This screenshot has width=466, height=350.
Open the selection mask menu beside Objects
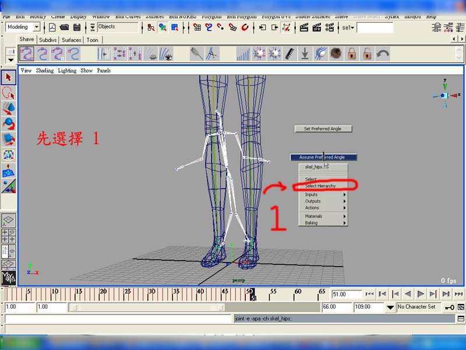(x=93, y=27)
